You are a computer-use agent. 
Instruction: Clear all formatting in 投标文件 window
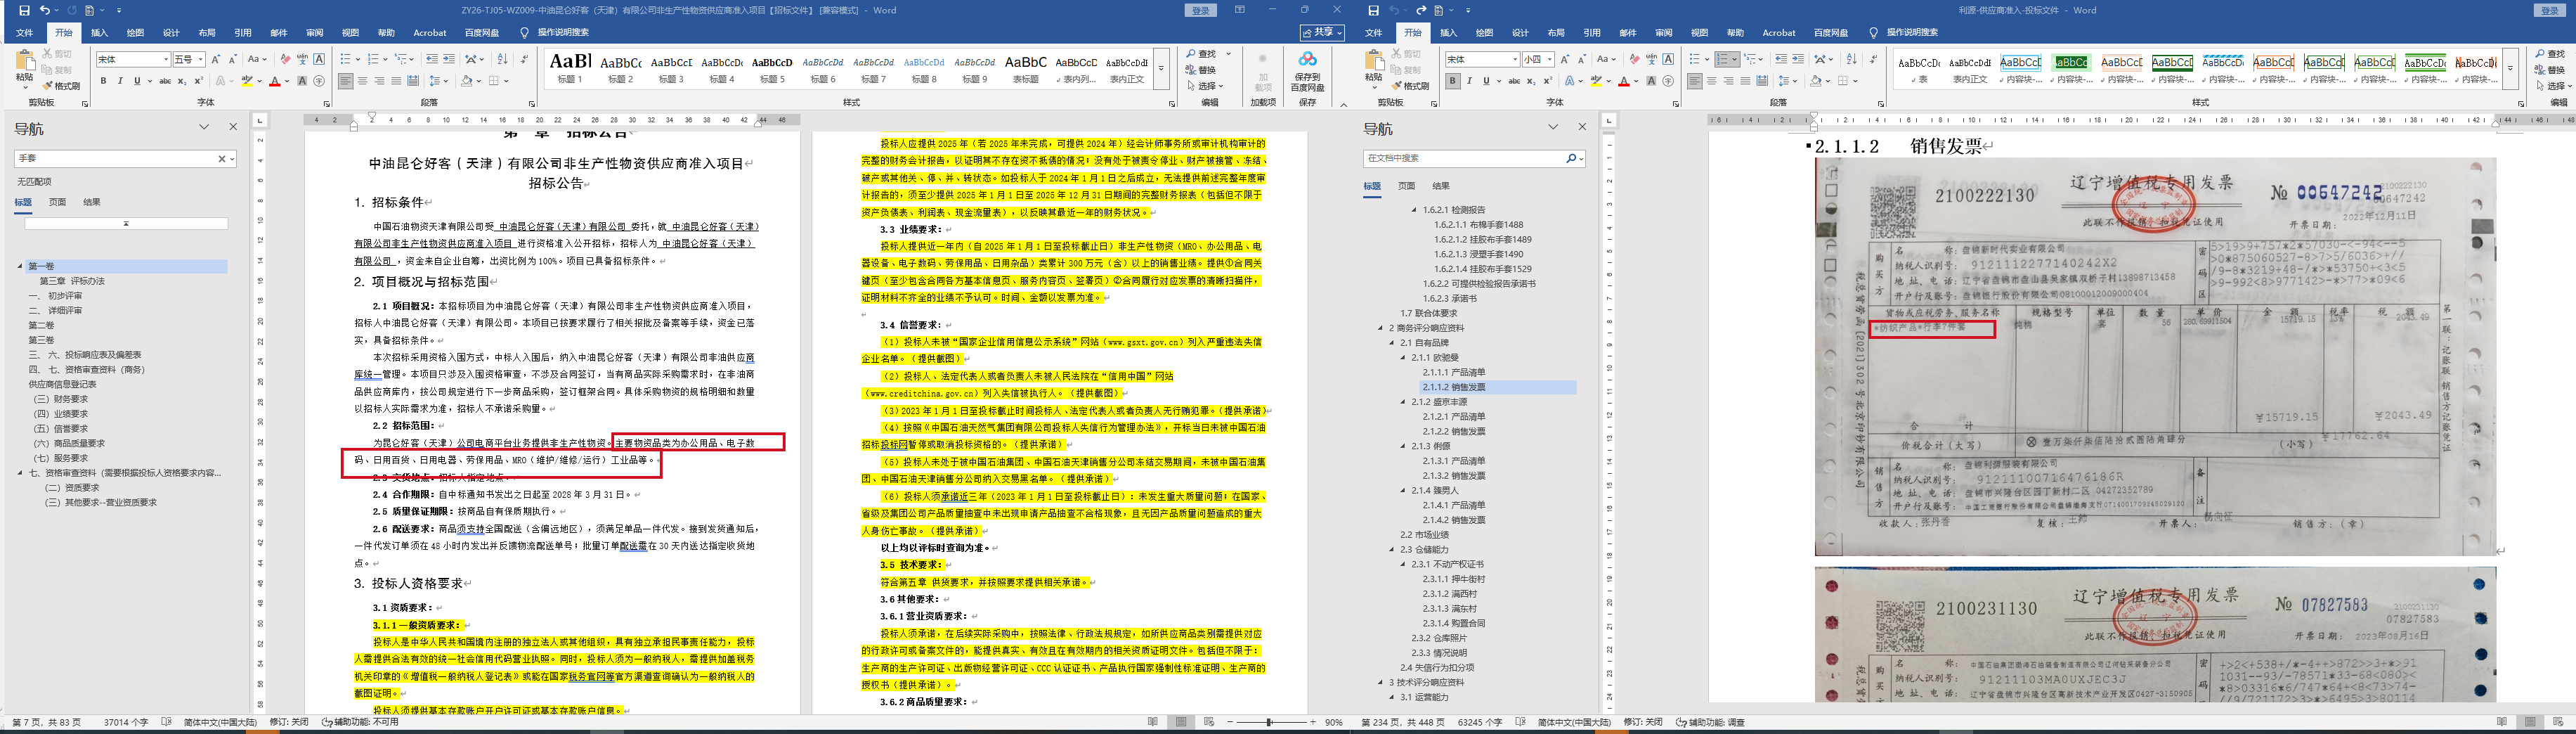1635,60
